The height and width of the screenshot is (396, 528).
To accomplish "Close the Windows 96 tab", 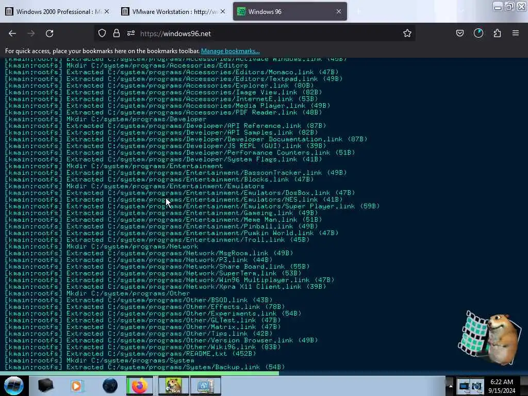I will click(x=338, y=11).
